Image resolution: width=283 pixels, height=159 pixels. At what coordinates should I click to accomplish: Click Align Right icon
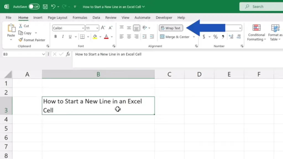[x=137, y=37]
